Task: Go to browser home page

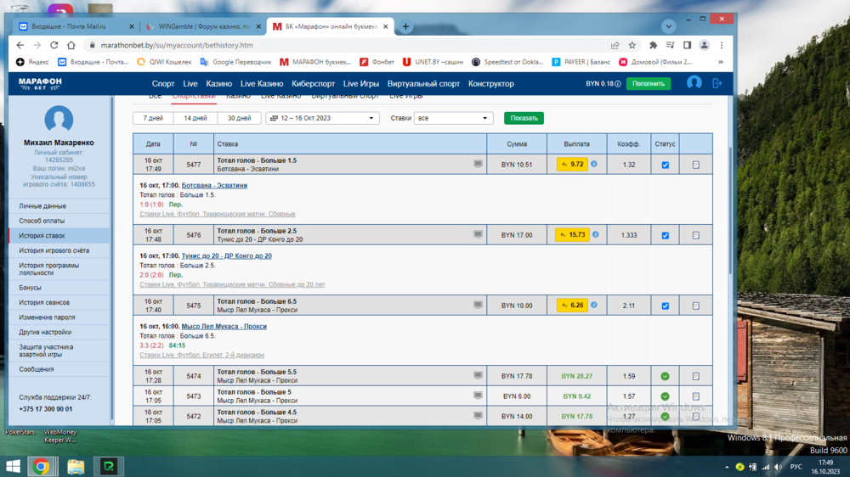Action: tap(71, 45)
